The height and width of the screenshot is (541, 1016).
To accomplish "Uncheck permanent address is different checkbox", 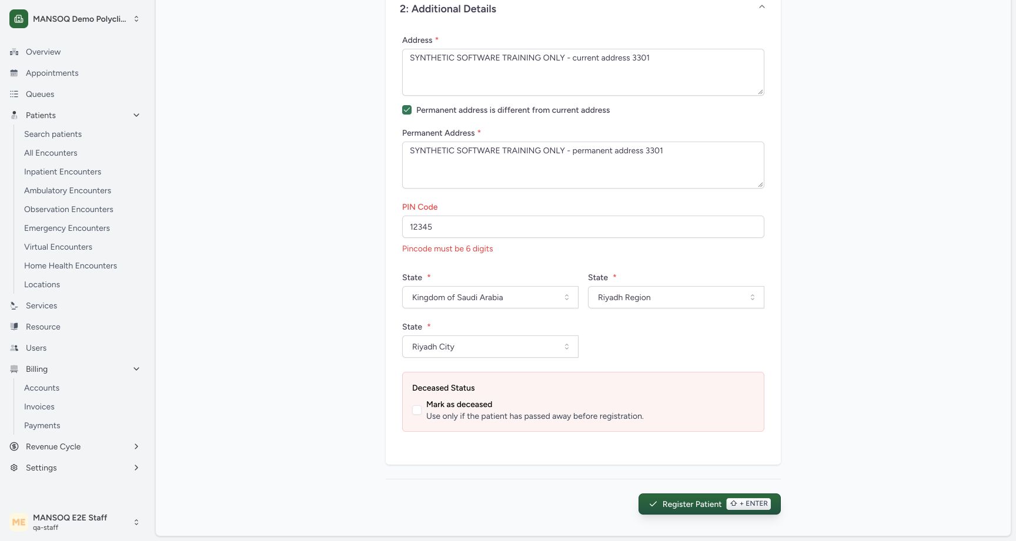I will tap(407, 110).
